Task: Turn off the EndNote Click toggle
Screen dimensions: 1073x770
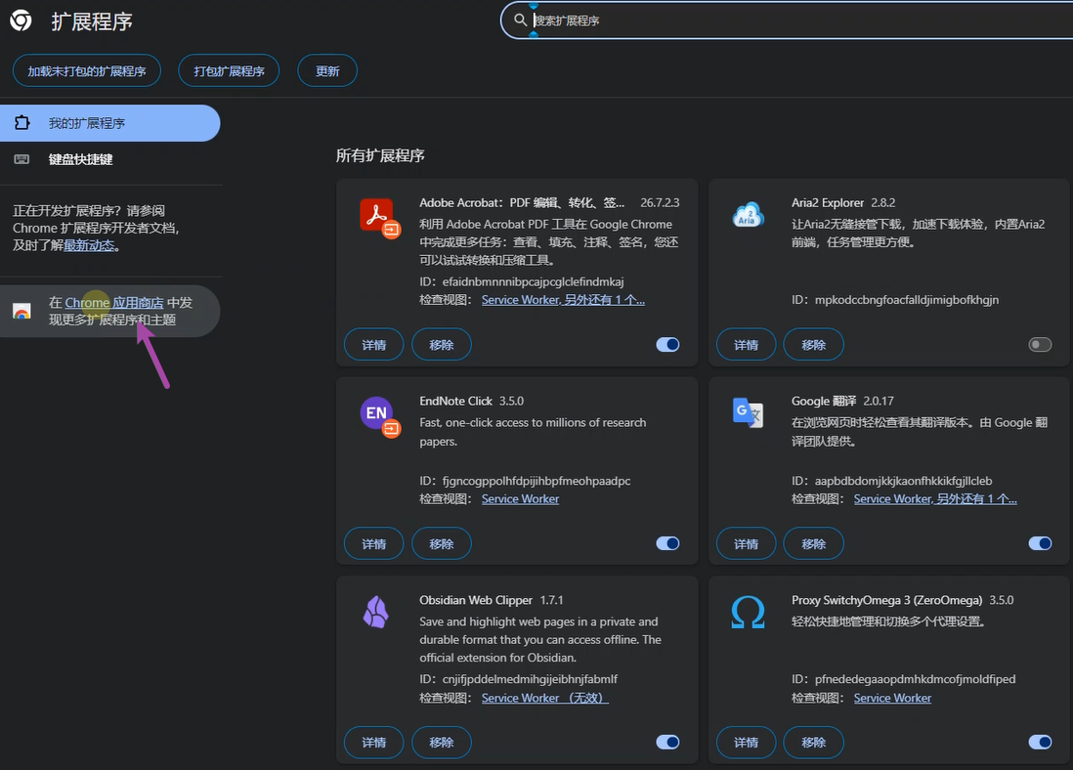Action: click(x=667, y=542)
